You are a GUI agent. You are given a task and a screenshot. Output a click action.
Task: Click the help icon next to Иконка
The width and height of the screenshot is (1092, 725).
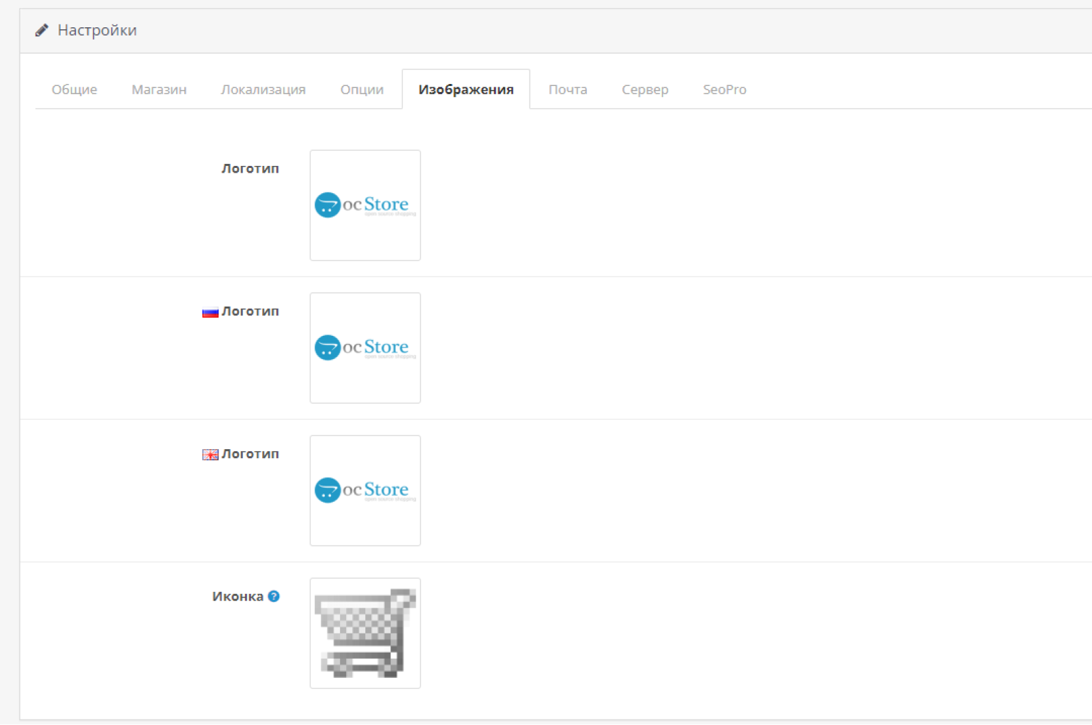(x=274, y=596)
